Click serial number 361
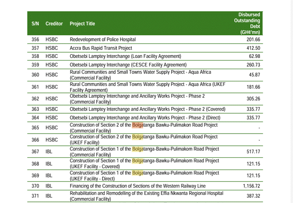Screen dimensions: 293x203 (35, 87)
